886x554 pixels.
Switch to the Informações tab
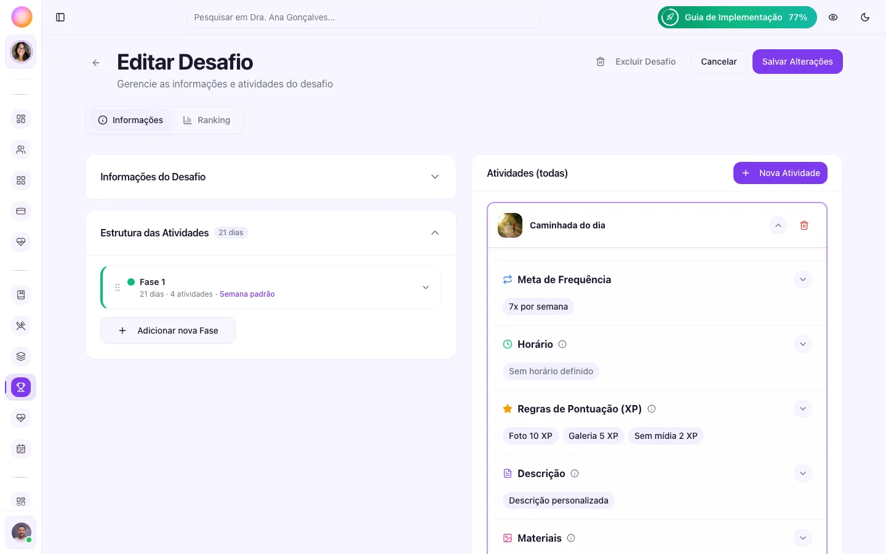point(131,120)
